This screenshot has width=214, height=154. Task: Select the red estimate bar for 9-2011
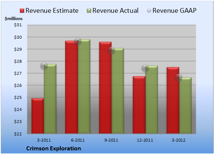(x=105, y=88)
